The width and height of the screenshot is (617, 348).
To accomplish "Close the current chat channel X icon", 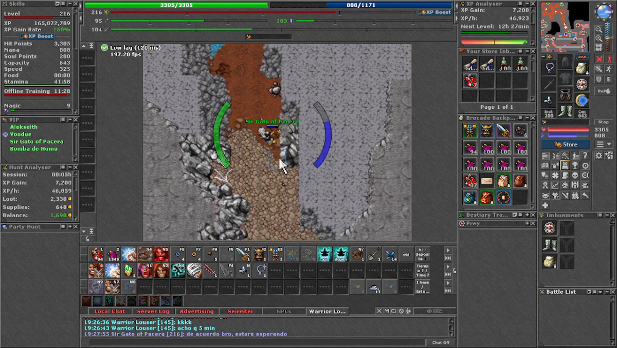I will pyautogui.click(x=379, y=311).
